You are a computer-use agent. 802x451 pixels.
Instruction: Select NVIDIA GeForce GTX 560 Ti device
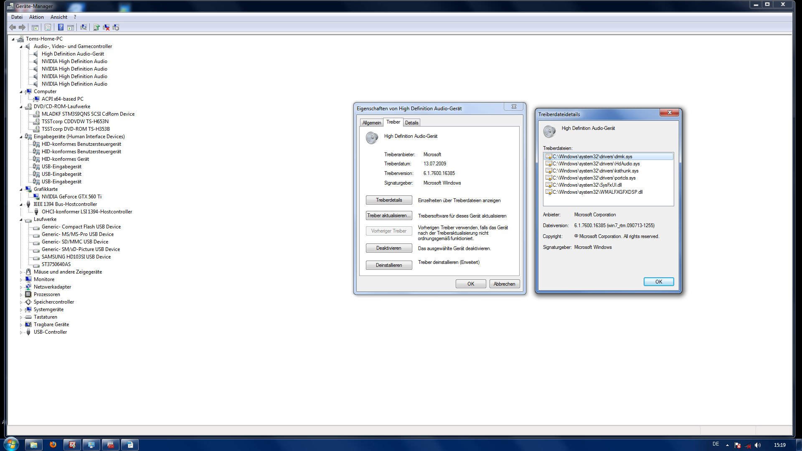click(71, 197)
